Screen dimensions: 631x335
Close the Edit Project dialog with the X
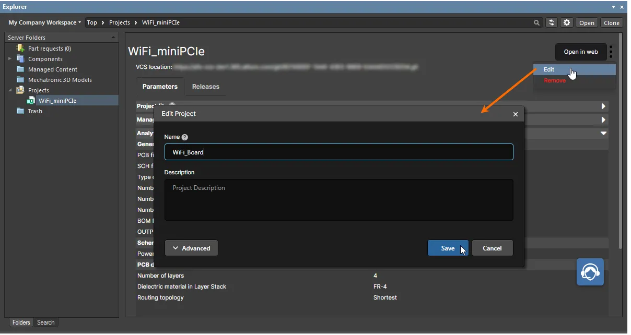tap(516, 114)
